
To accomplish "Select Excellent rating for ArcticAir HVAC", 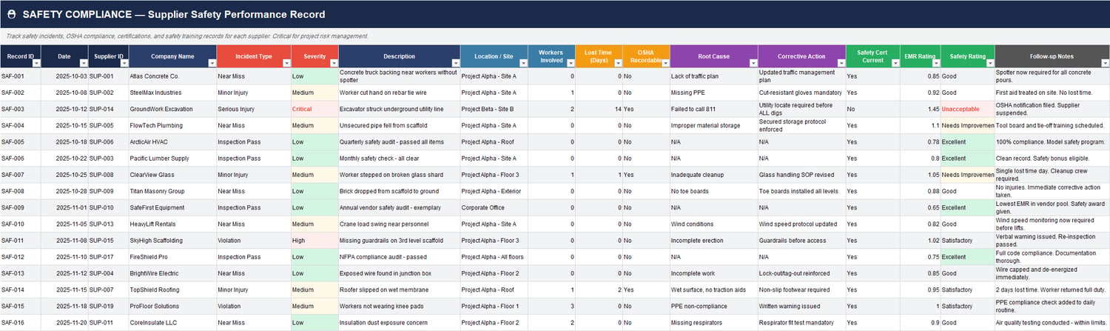I will coord(968,142).
